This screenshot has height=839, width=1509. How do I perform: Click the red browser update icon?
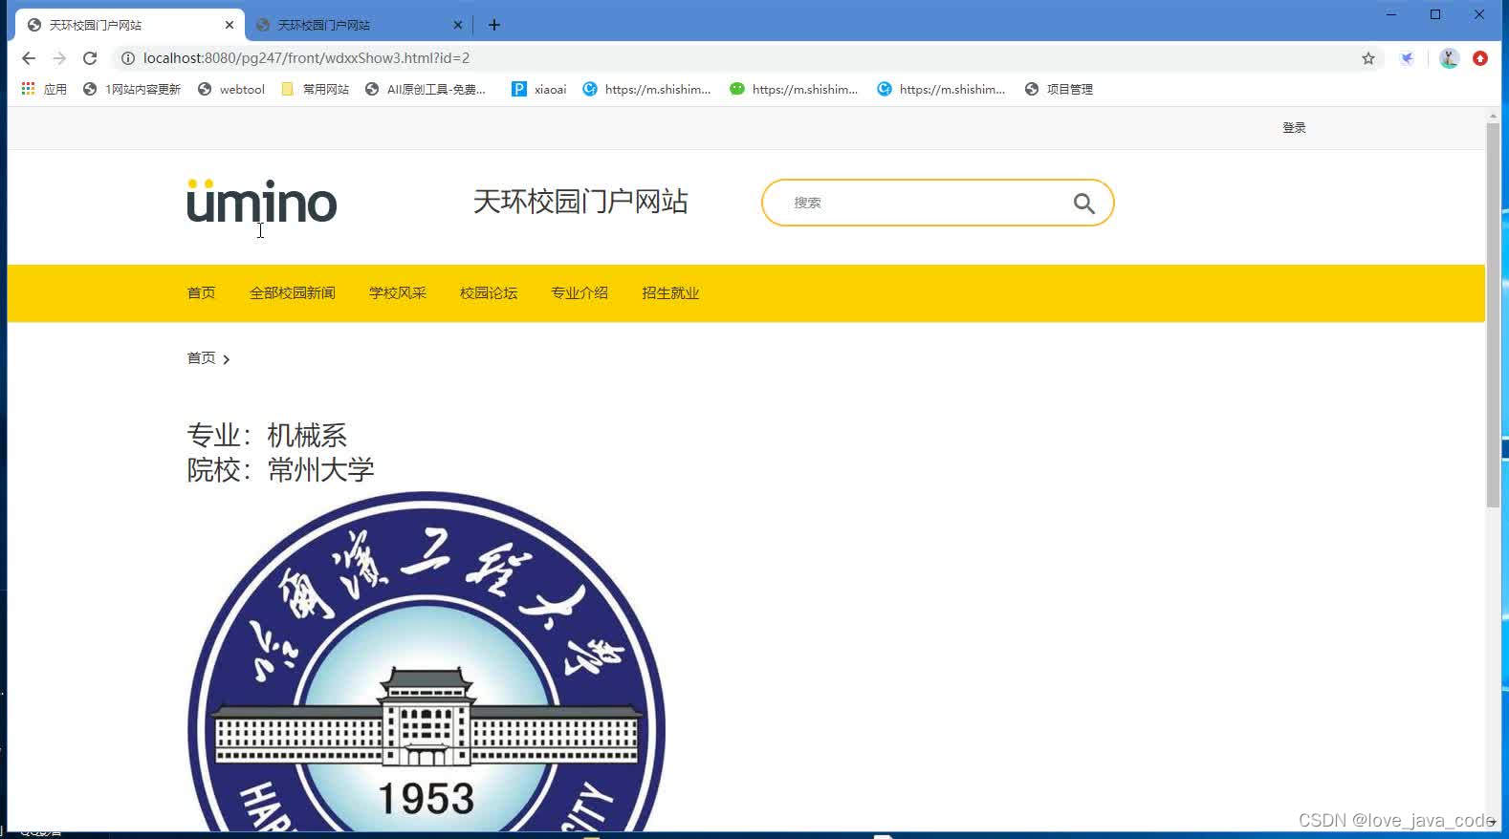[x=1480, y=58]
